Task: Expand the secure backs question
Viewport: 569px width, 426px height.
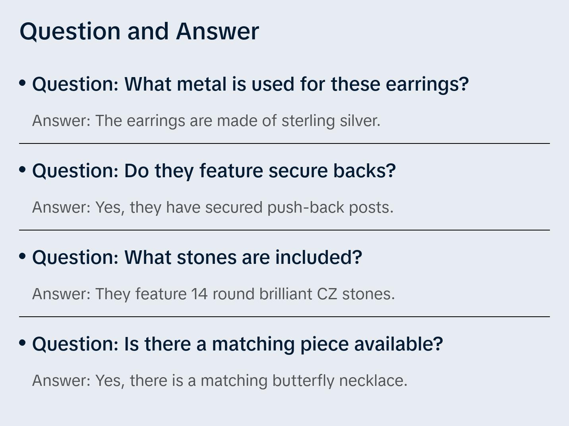Action: 214,171
